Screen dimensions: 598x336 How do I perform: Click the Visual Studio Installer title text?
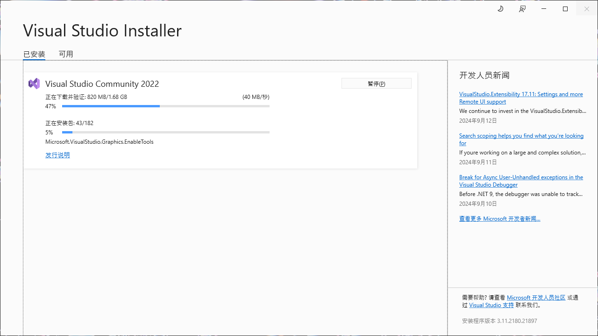coord(102,30)
